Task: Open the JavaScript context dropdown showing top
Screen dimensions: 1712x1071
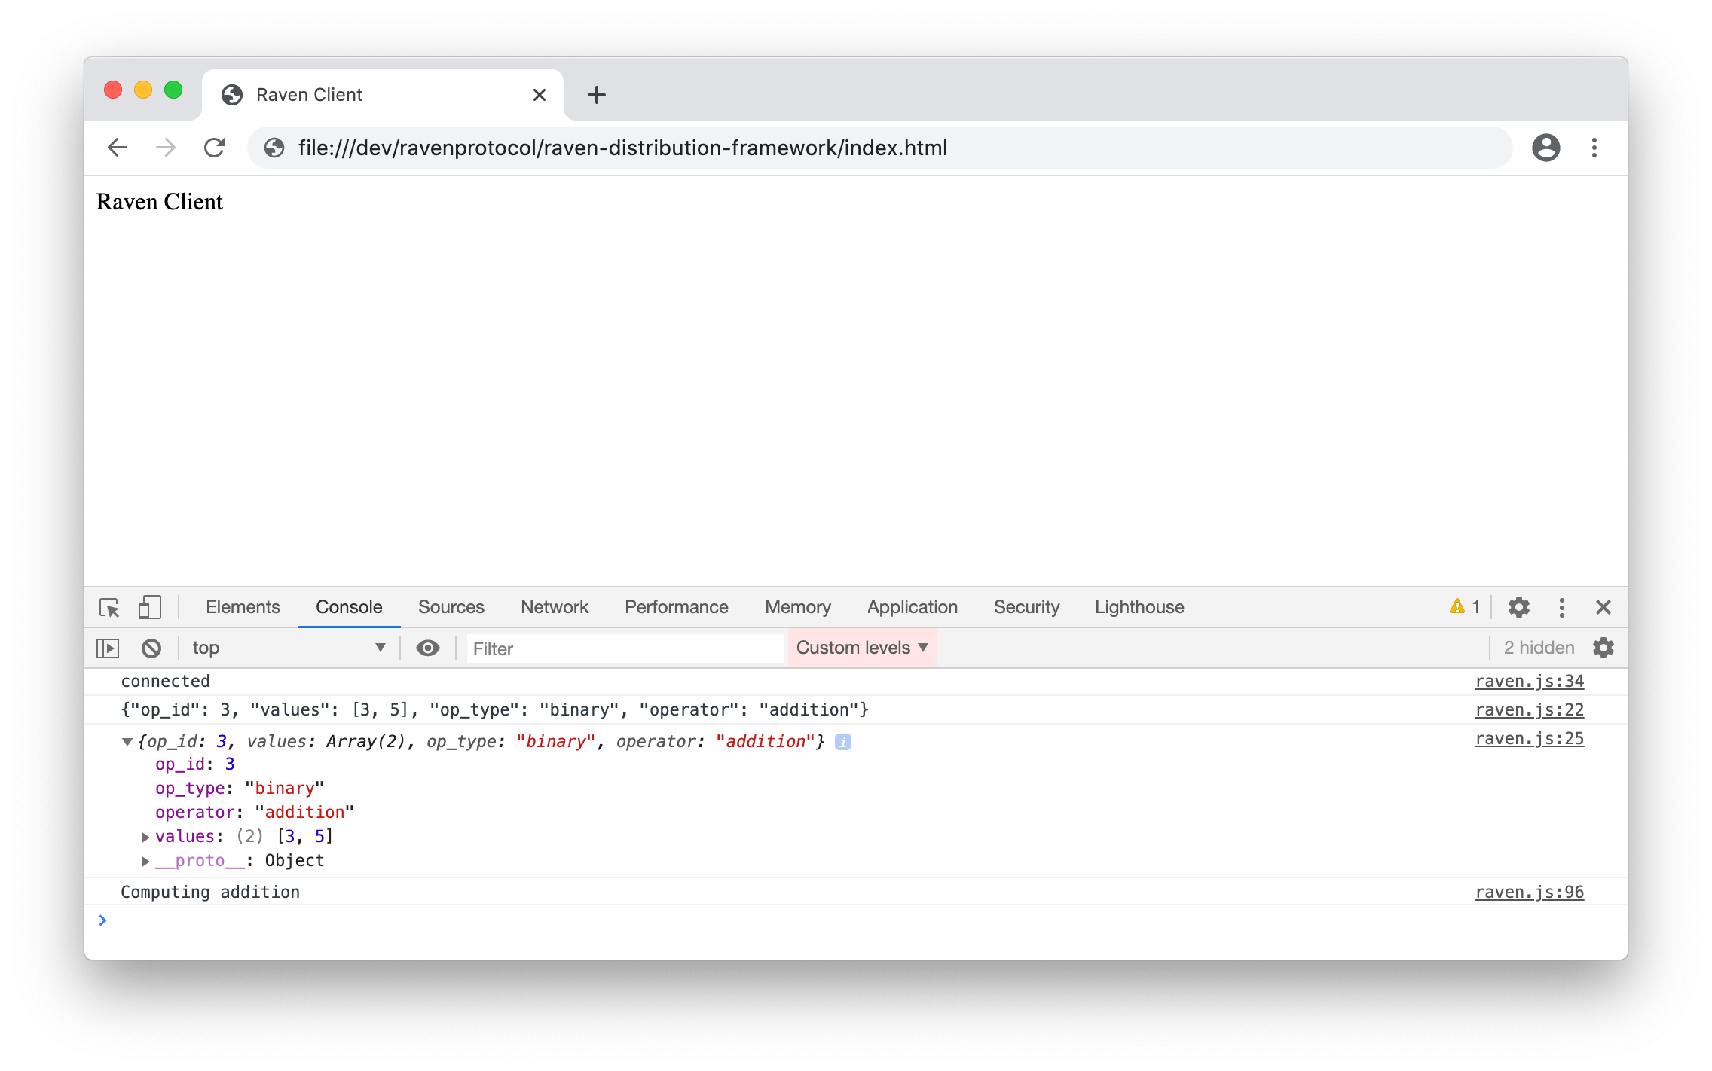Action: [x=289, y=648]
